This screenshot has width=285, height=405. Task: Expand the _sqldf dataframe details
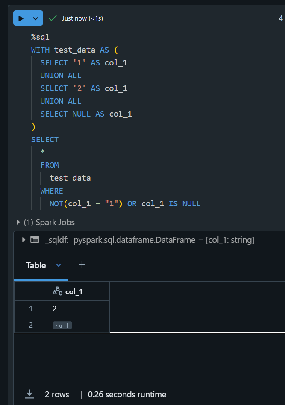(24, 240)
